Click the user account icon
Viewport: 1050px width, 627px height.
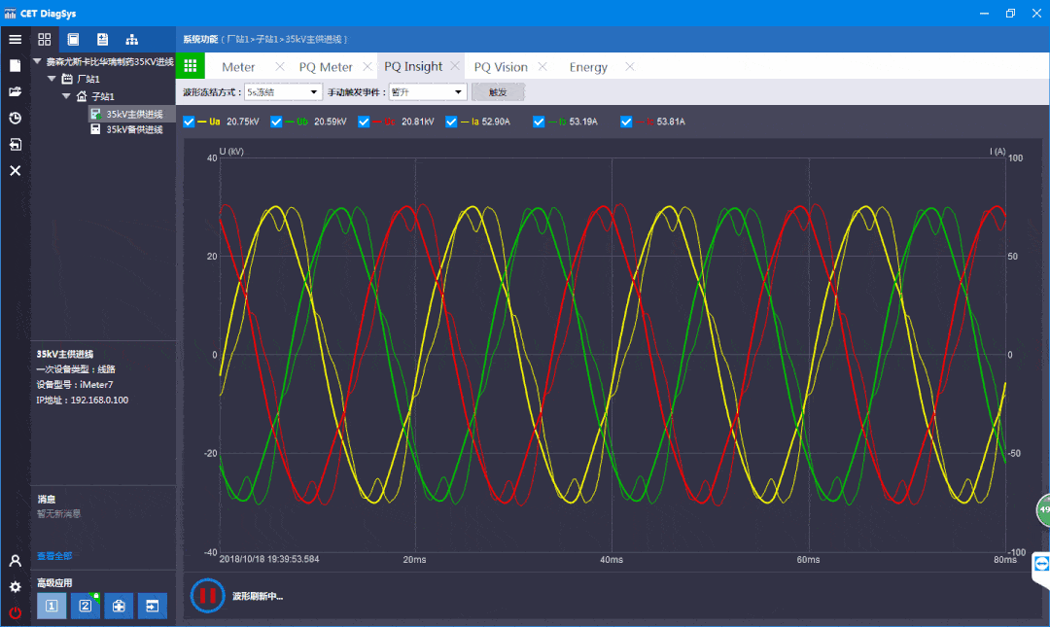[x=15, y=561]
